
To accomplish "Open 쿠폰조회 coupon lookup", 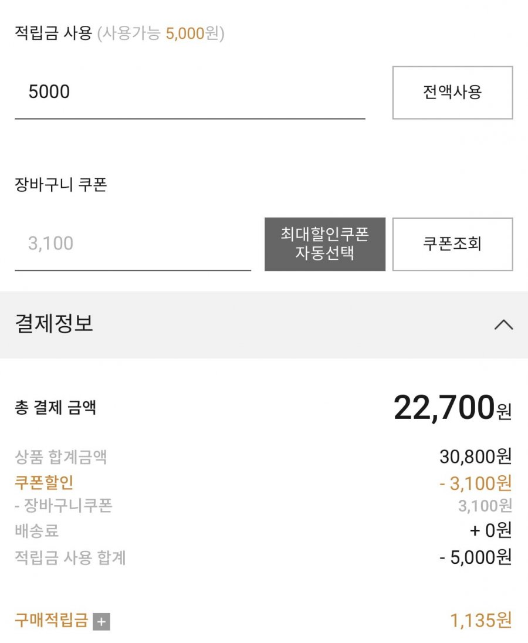I will click(x=452, y=244).
